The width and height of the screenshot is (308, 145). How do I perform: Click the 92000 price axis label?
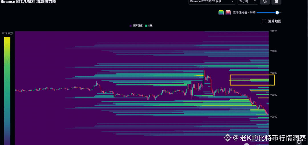[273, 95]
